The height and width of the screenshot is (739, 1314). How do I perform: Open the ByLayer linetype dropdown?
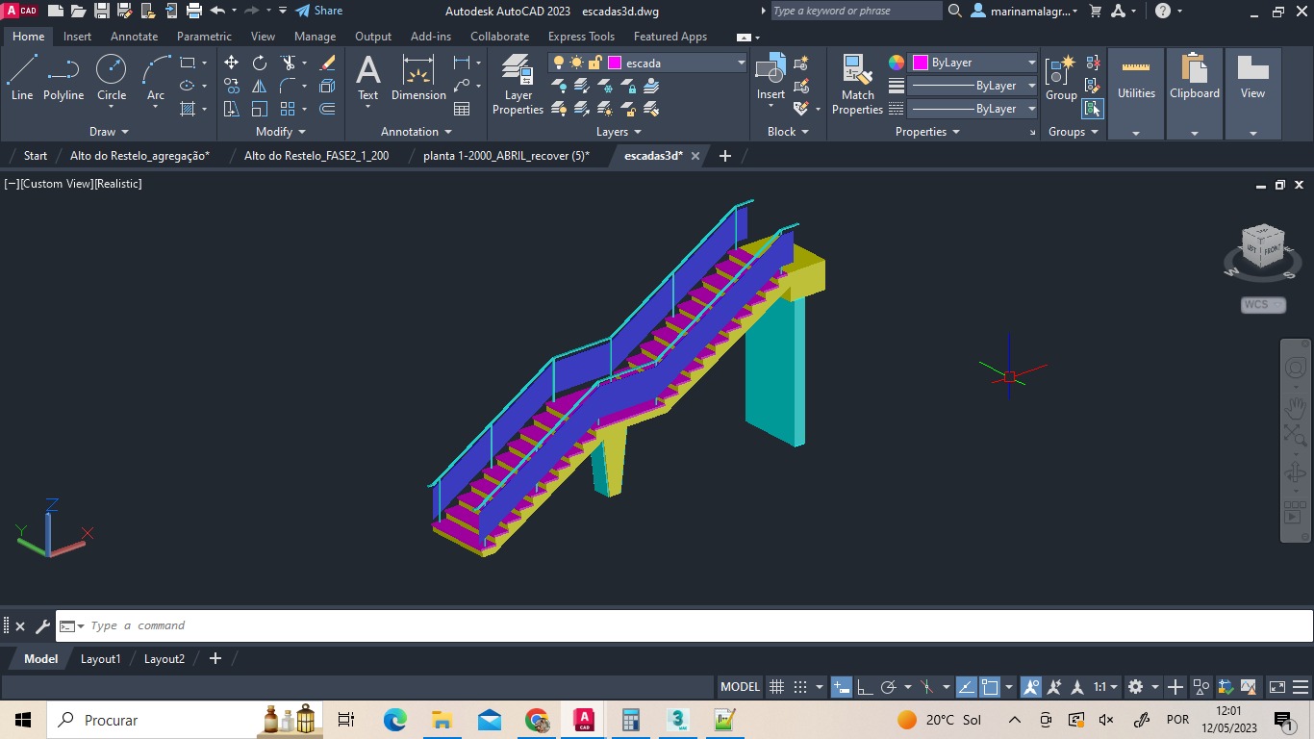(1031, 109)
